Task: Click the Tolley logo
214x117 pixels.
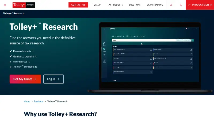Action: [24, 5]
